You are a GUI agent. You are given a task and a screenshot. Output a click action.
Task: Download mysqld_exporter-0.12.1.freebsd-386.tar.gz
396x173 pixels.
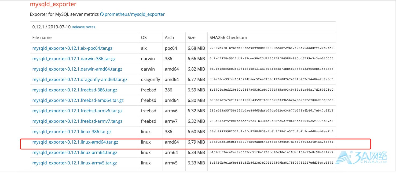pyautogui.click(x=75, y=90)
